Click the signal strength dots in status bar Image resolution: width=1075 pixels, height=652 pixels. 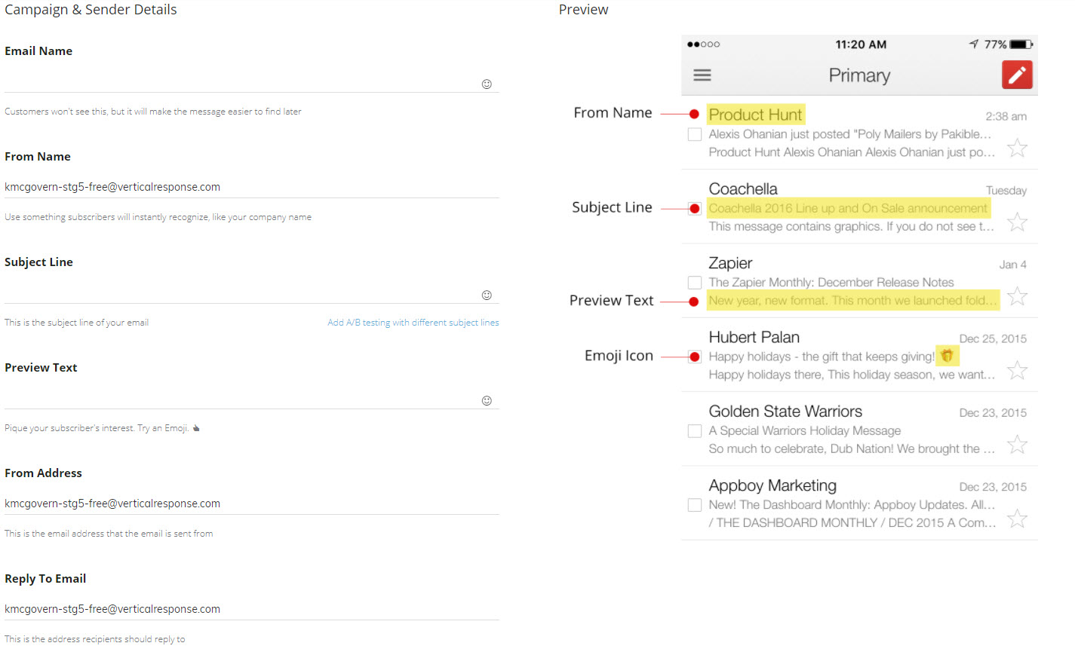coord(703,44)
